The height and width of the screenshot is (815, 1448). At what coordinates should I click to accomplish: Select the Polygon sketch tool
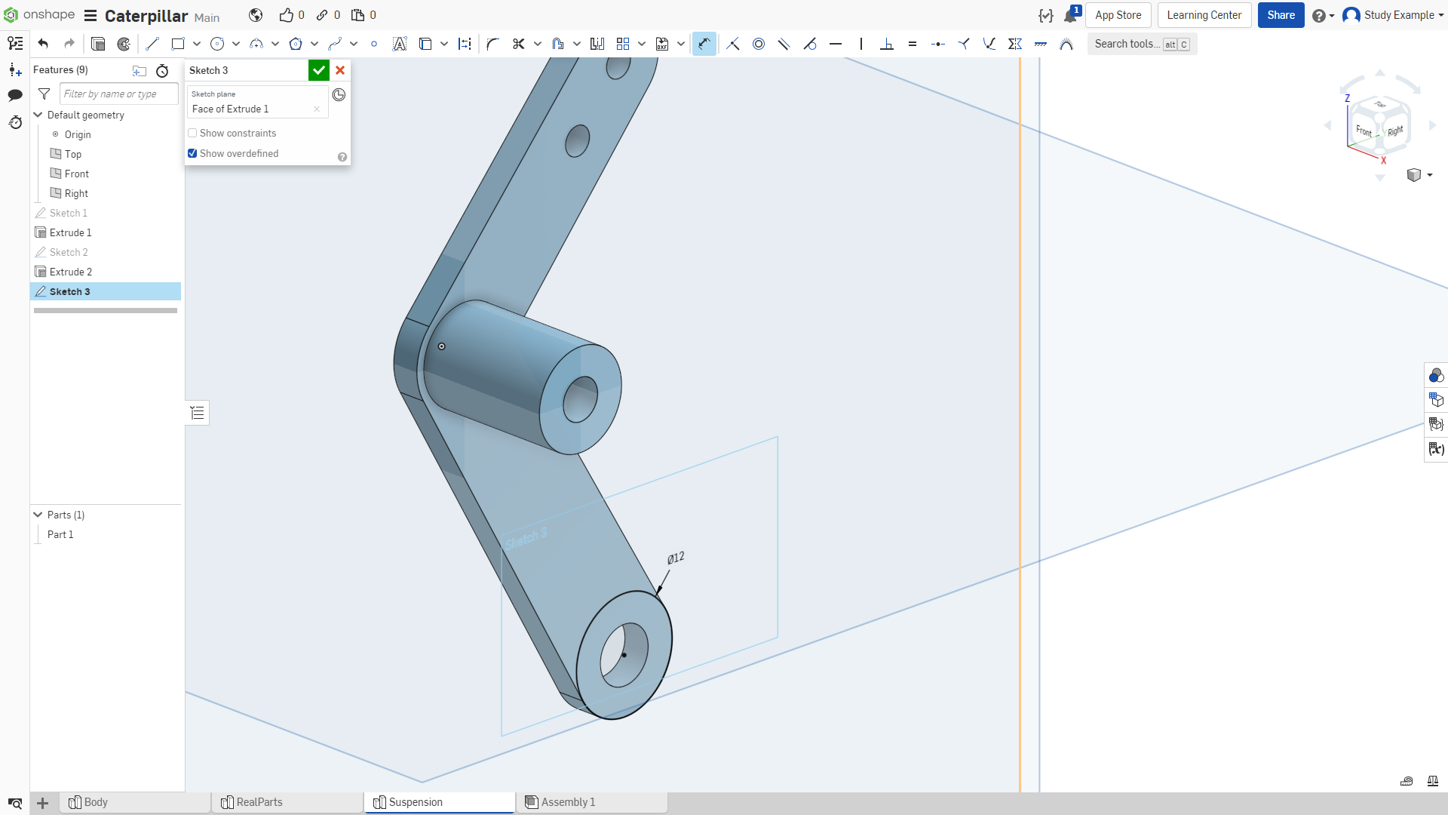(x=296, y=44)
